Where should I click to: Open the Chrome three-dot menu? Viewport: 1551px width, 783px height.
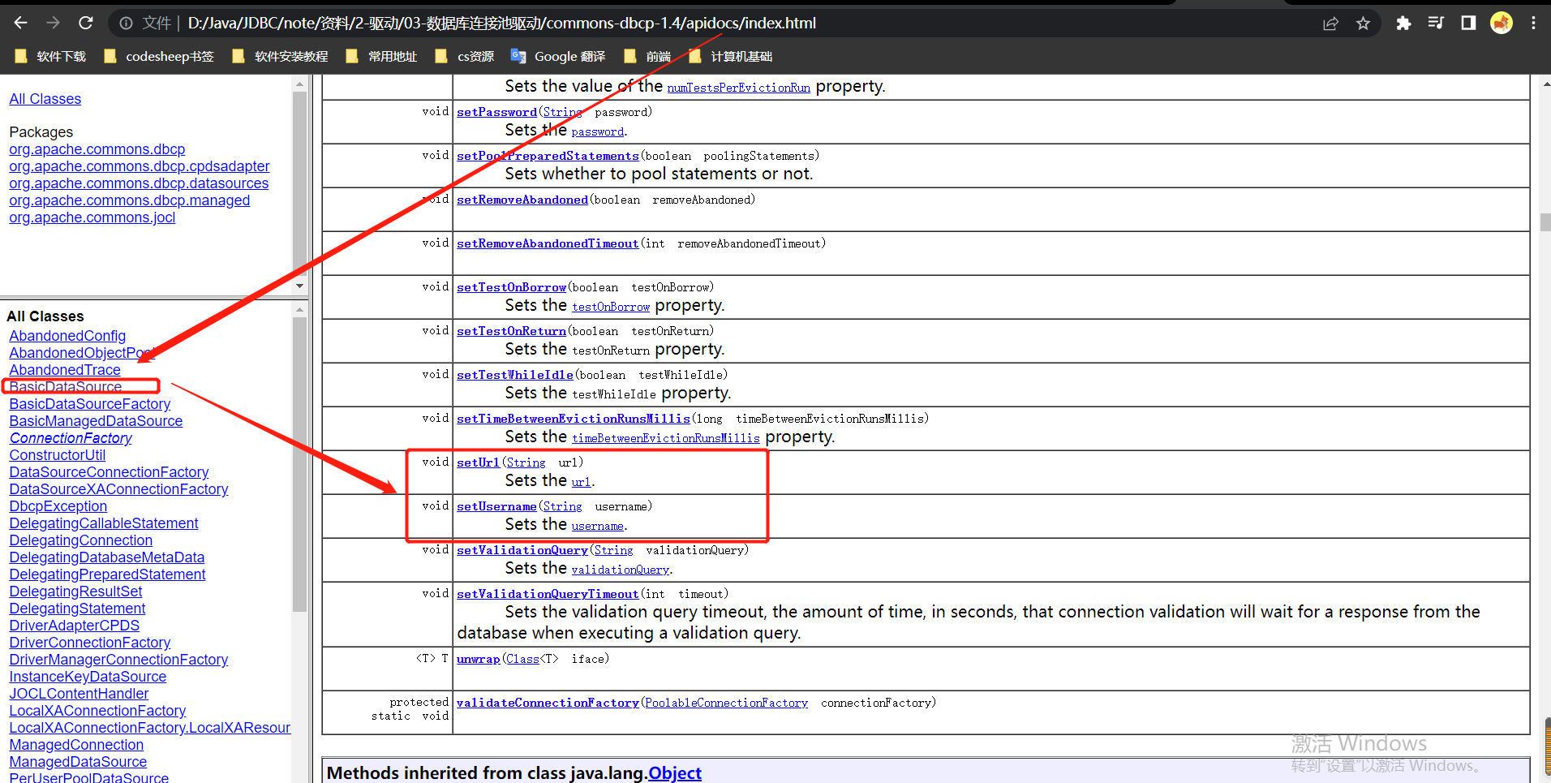[1533, 24]
